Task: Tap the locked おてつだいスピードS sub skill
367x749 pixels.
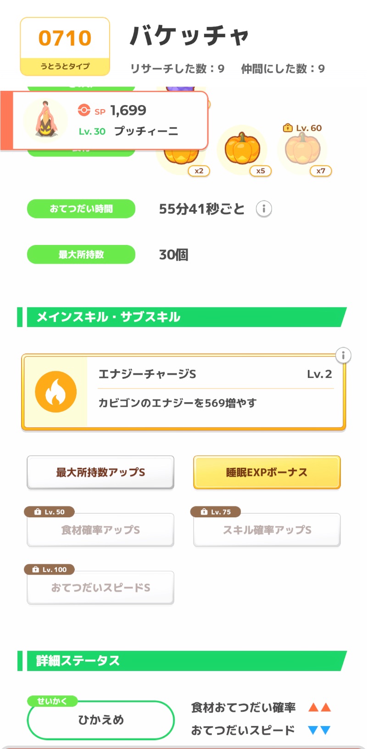Action: pyautogui.click(x=100, y=588)
